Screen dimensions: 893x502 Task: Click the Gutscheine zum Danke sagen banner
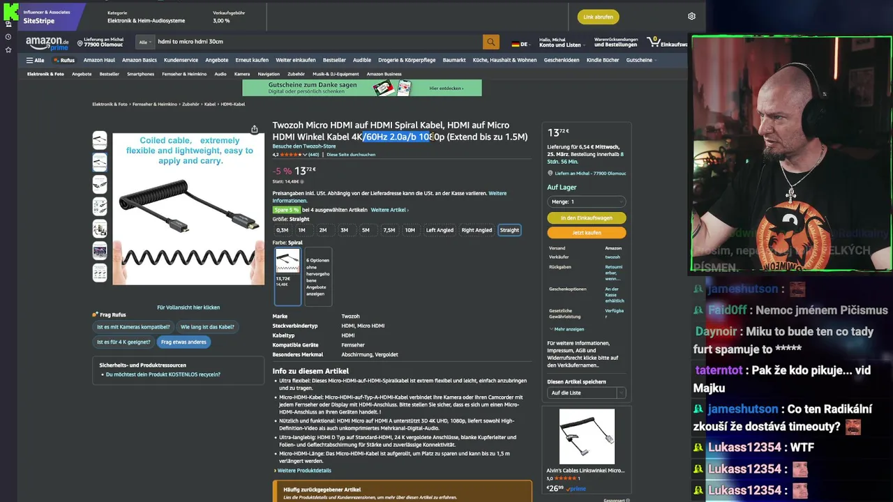[x=361, y=88]
